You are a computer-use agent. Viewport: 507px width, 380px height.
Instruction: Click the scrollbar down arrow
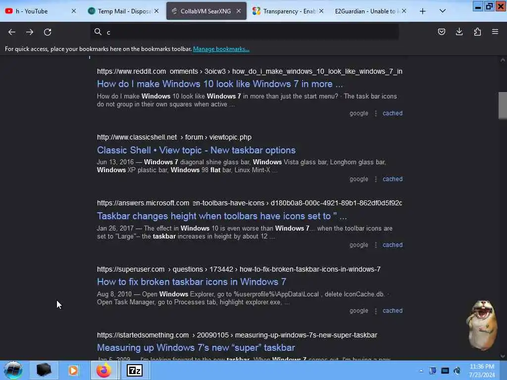click(503, 356)
